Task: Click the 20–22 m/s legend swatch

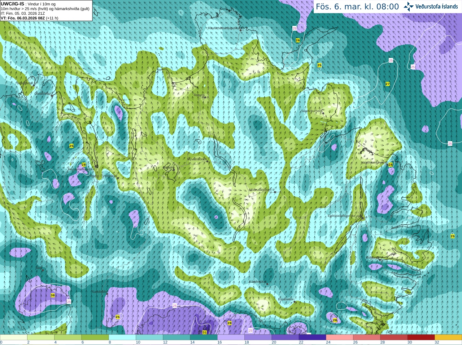Action: [x=285, y=337]
